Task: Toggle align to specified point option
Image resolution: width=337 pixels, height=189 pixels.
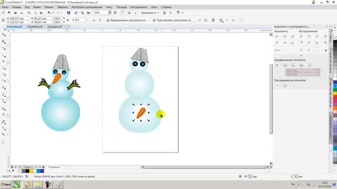Action: (x=309, y=65)
